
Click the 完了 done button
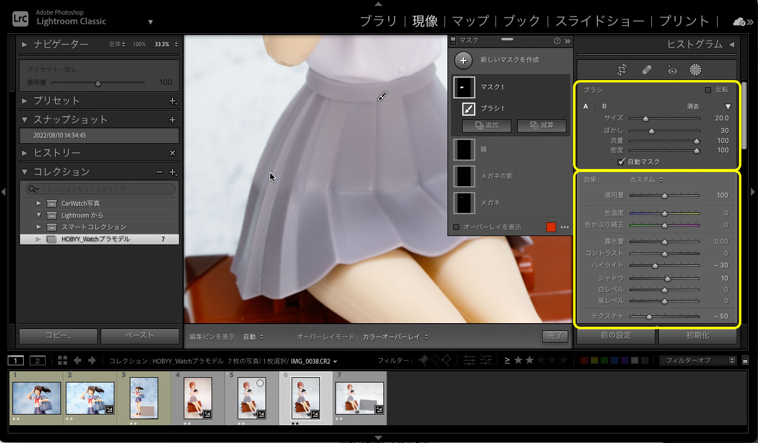555,336
